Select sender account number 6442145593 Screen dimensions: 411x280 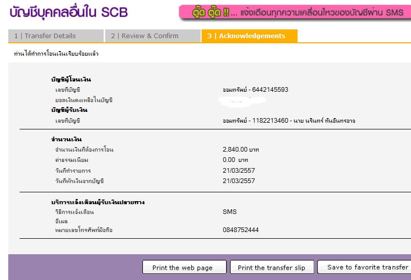(270, 90)
